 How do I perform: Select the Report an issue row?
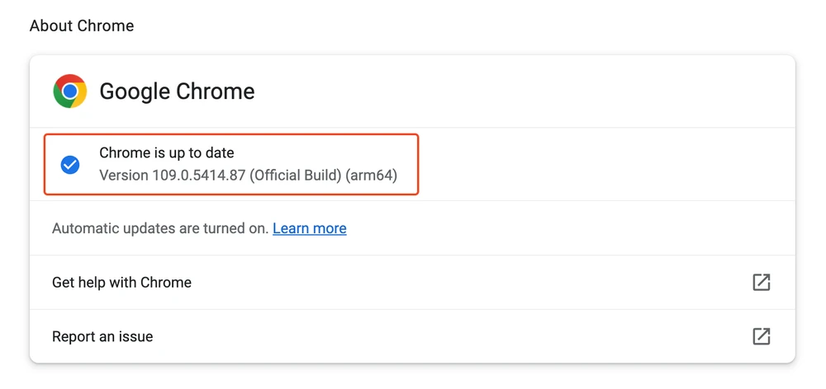(x=102, y=336)
